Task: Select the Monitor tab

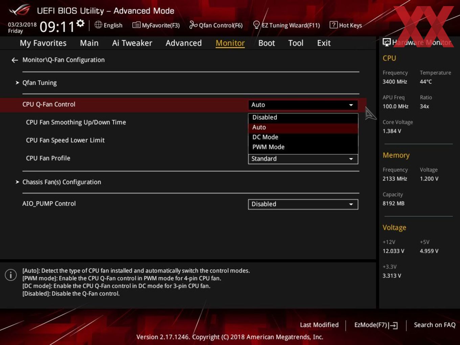Action: 230,43
